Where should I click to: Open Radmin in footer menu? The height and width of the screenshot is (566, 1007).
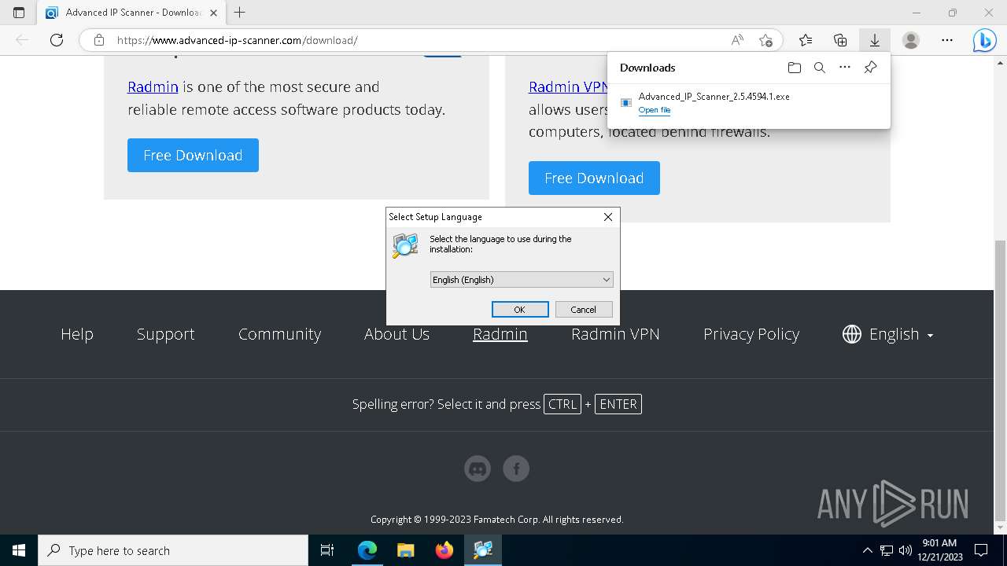pos(500,334)
